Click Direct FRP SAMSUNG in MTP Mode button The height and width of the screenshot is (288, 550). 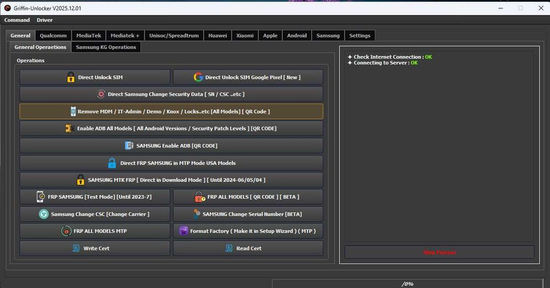pyautogui.click(x=171, y=163)
